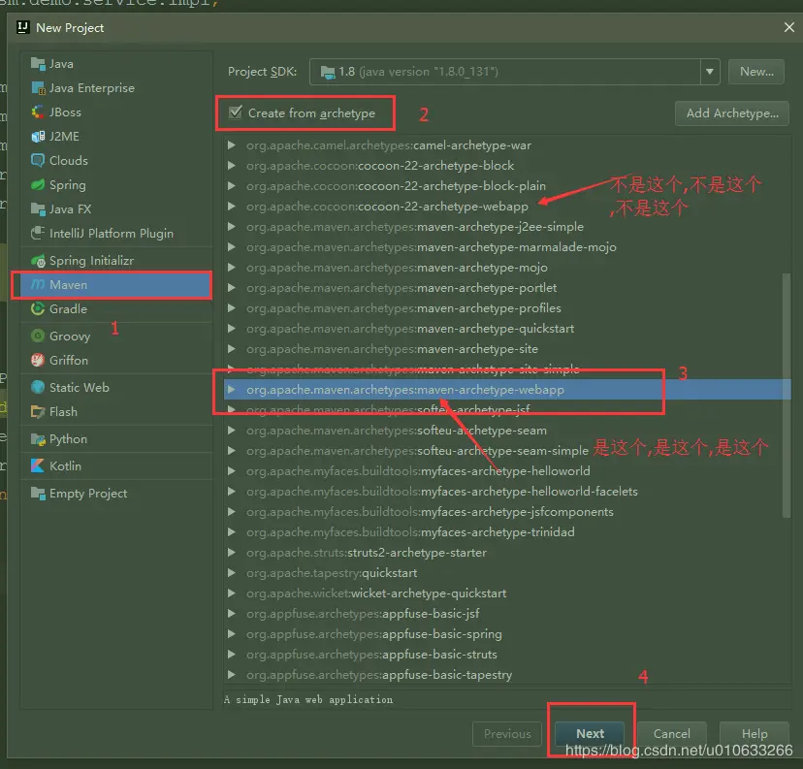Select softeu-archetype-seam row
Image resolution: width=803 pixels, height=769 pixels.
pos(507,430)
